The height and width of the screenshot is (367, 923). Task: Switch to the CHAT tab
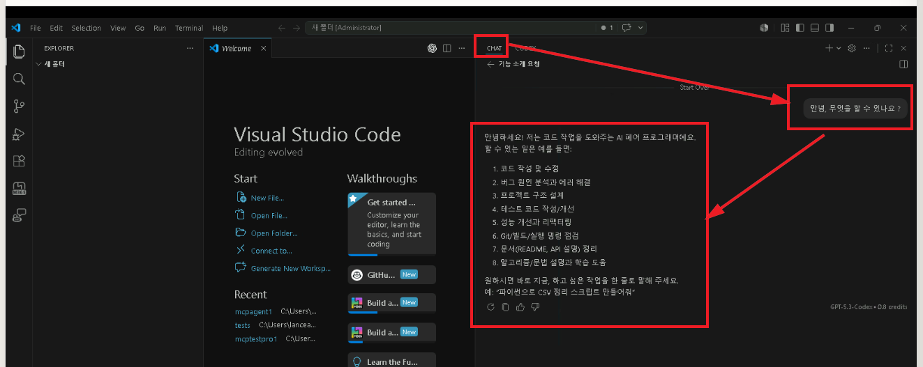[x=494, y=48]
